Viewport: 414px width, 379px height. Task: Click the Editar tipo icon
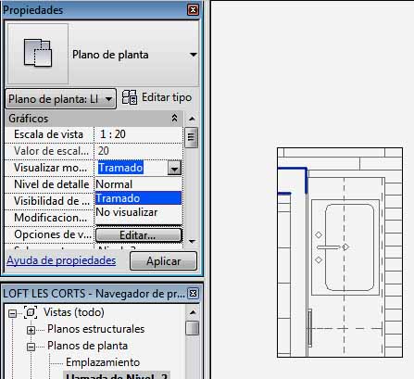point(130,97)
